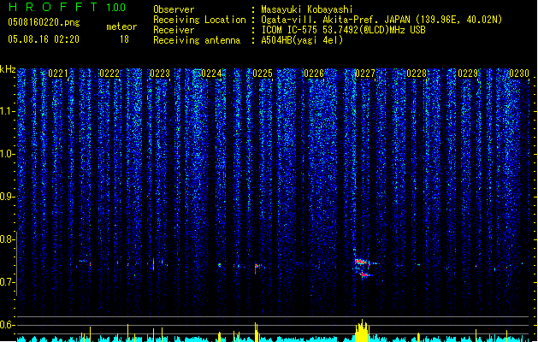
Task: Select the Ogata-vill. Akita-Pref. JAPAN location text
Action: click(381, 20)
